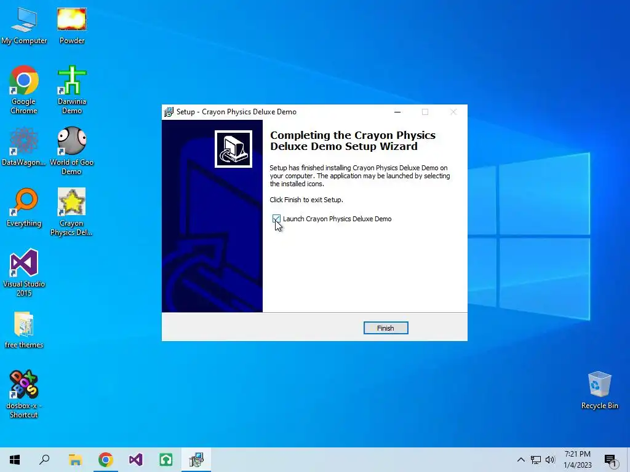Switch to Visual Studio in taskbar
Viewport: 630px width, 472px height.
click(x=136, y=460)
